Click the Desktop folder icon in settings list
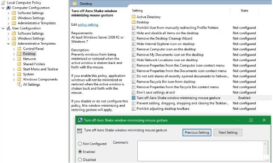 [x=134, y=22]
